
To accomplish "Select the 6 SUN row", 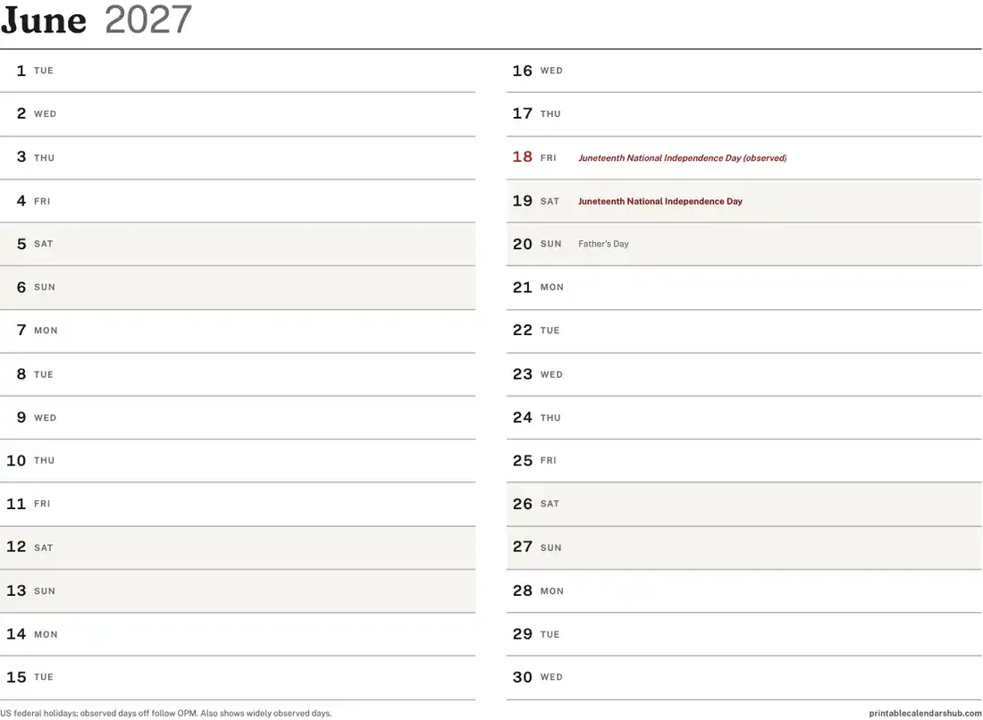I will tap(238, 288).
